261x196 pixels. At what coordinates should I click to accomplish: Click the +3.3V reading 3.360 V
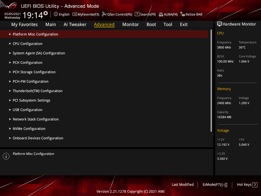[x=222, y=159]
